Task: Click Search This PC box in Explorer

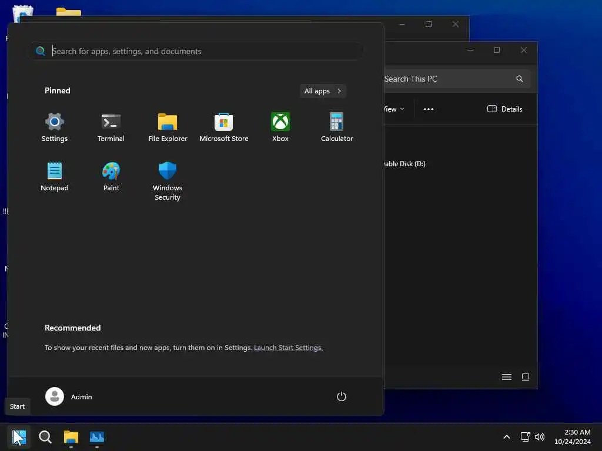Action: coord(457,79)
